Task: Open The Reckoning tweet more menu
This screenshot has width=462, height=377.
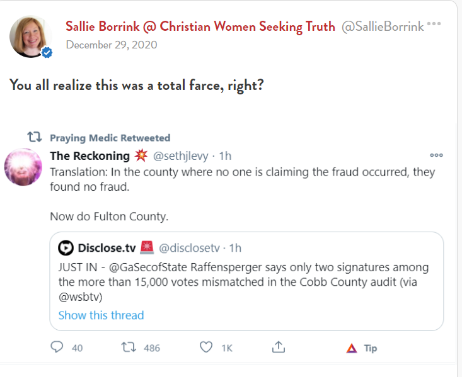Action: (436, 155)
